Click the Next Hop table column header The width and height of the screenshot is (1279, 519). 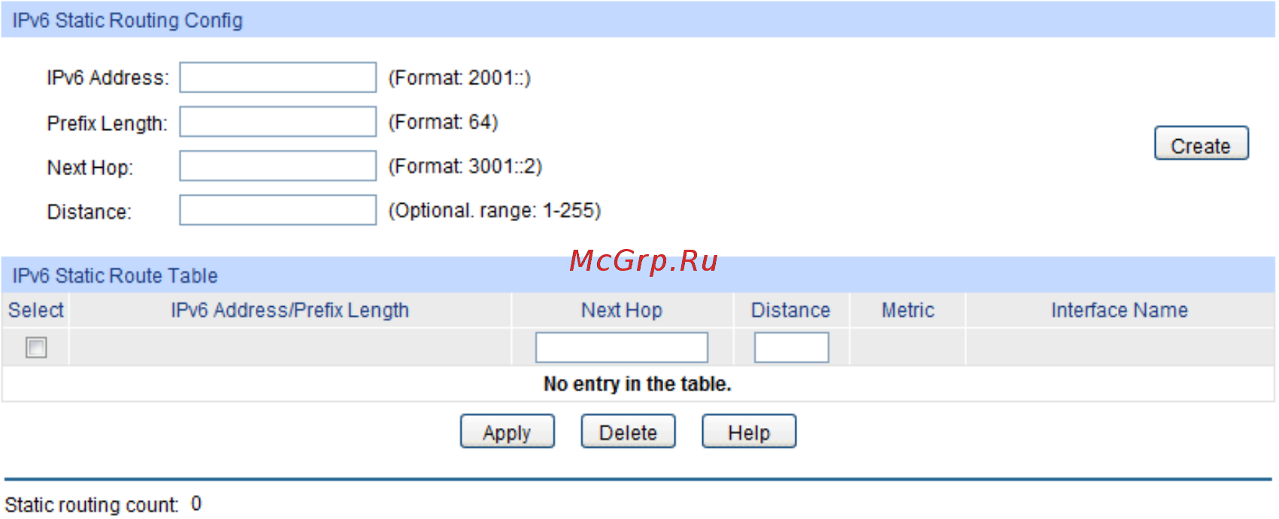tap(622, 310)
